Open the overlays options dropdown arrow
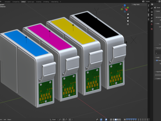 click(x=108, y=120)
